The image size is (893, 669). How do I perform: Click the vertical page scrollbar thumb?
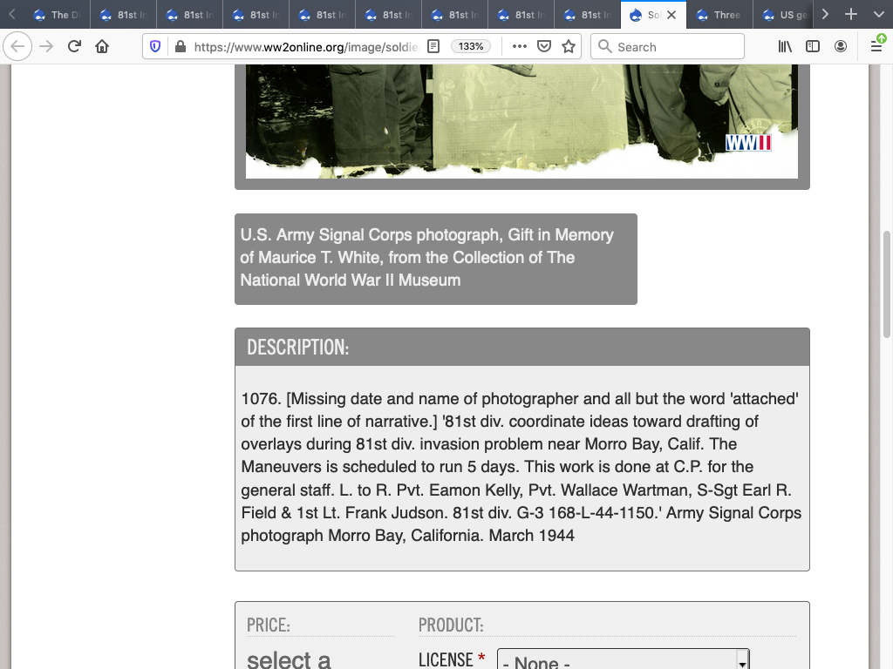click(887, 283)
